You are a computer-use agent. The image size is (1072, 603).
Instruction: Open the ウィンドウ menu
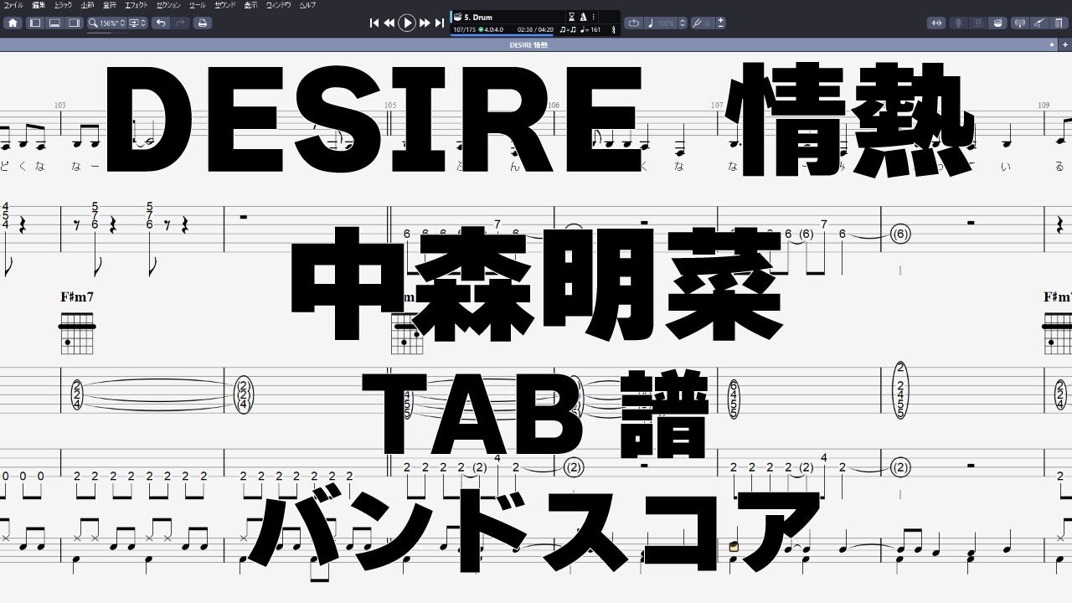tap(279, 5)
